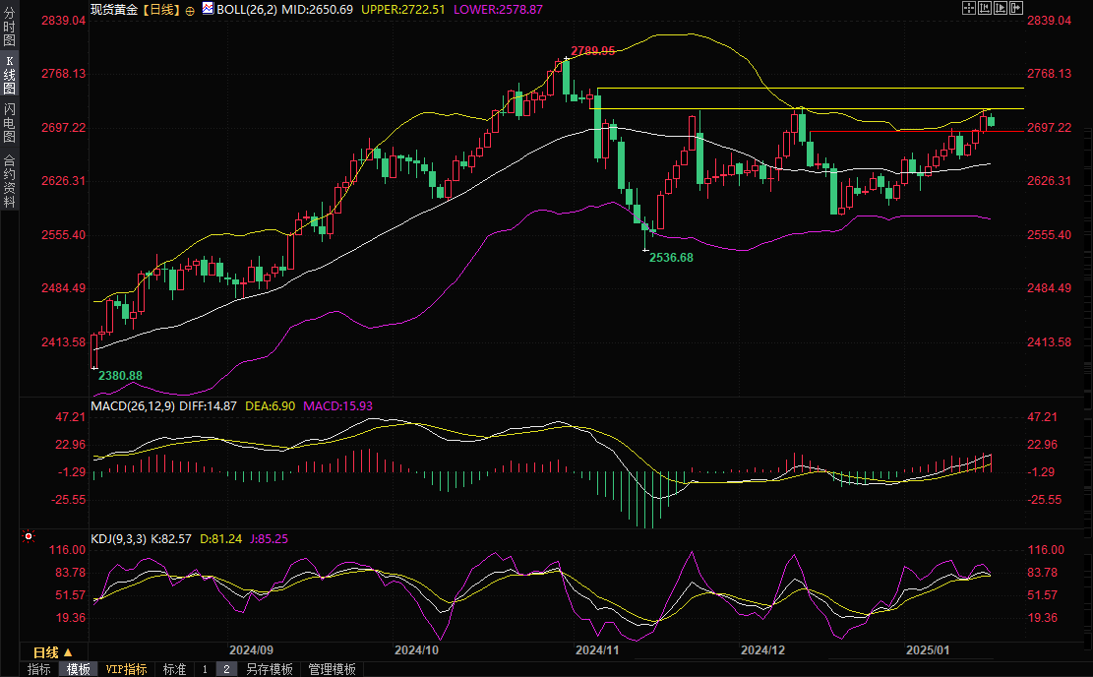1093x677 pixels.
Task: Click the red sun marker icon near KDJ
Action: tap(29, 537)
